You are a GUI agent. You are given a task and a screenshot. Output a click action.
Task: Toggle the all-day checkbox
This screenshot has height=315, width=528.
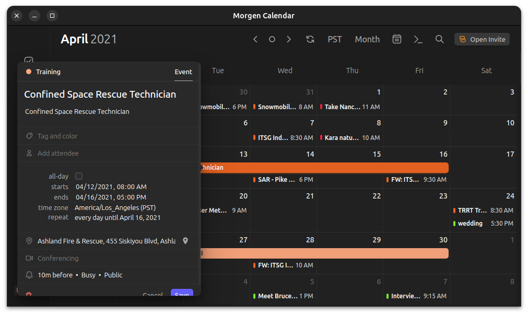point(79,176)
